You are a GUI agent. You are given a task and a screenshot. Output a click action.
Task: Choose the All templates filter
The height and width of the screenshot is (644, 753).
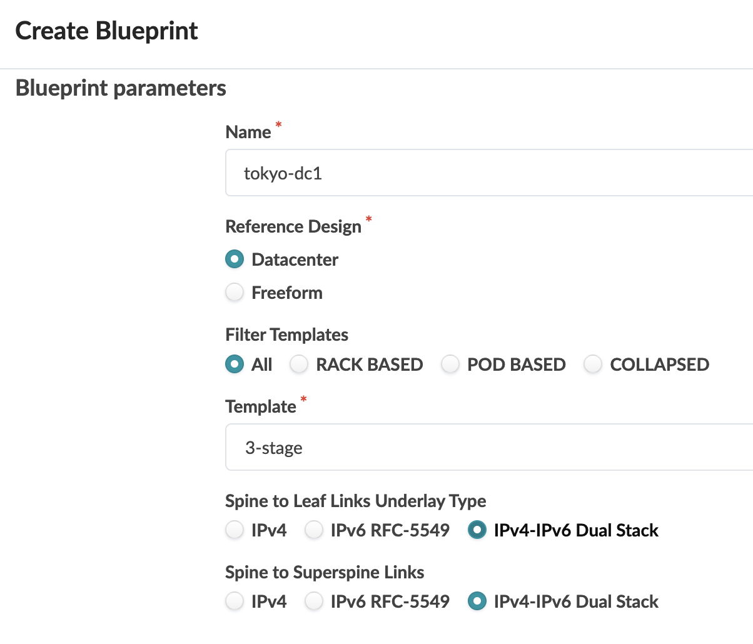(x=235, y=365)
